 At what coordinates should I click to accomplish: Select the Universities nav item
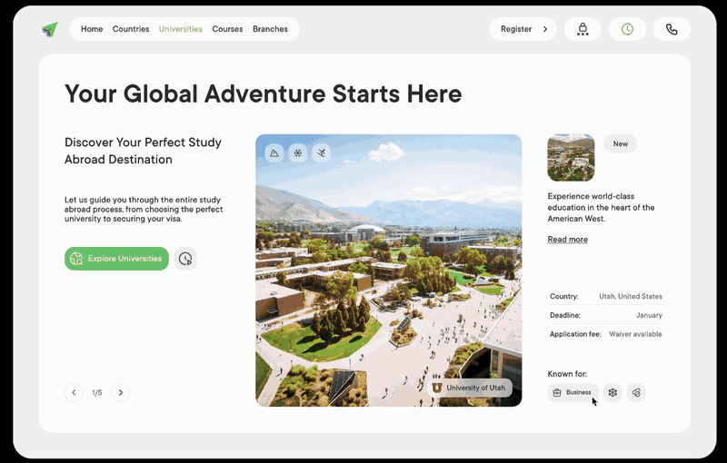(180, 29)
